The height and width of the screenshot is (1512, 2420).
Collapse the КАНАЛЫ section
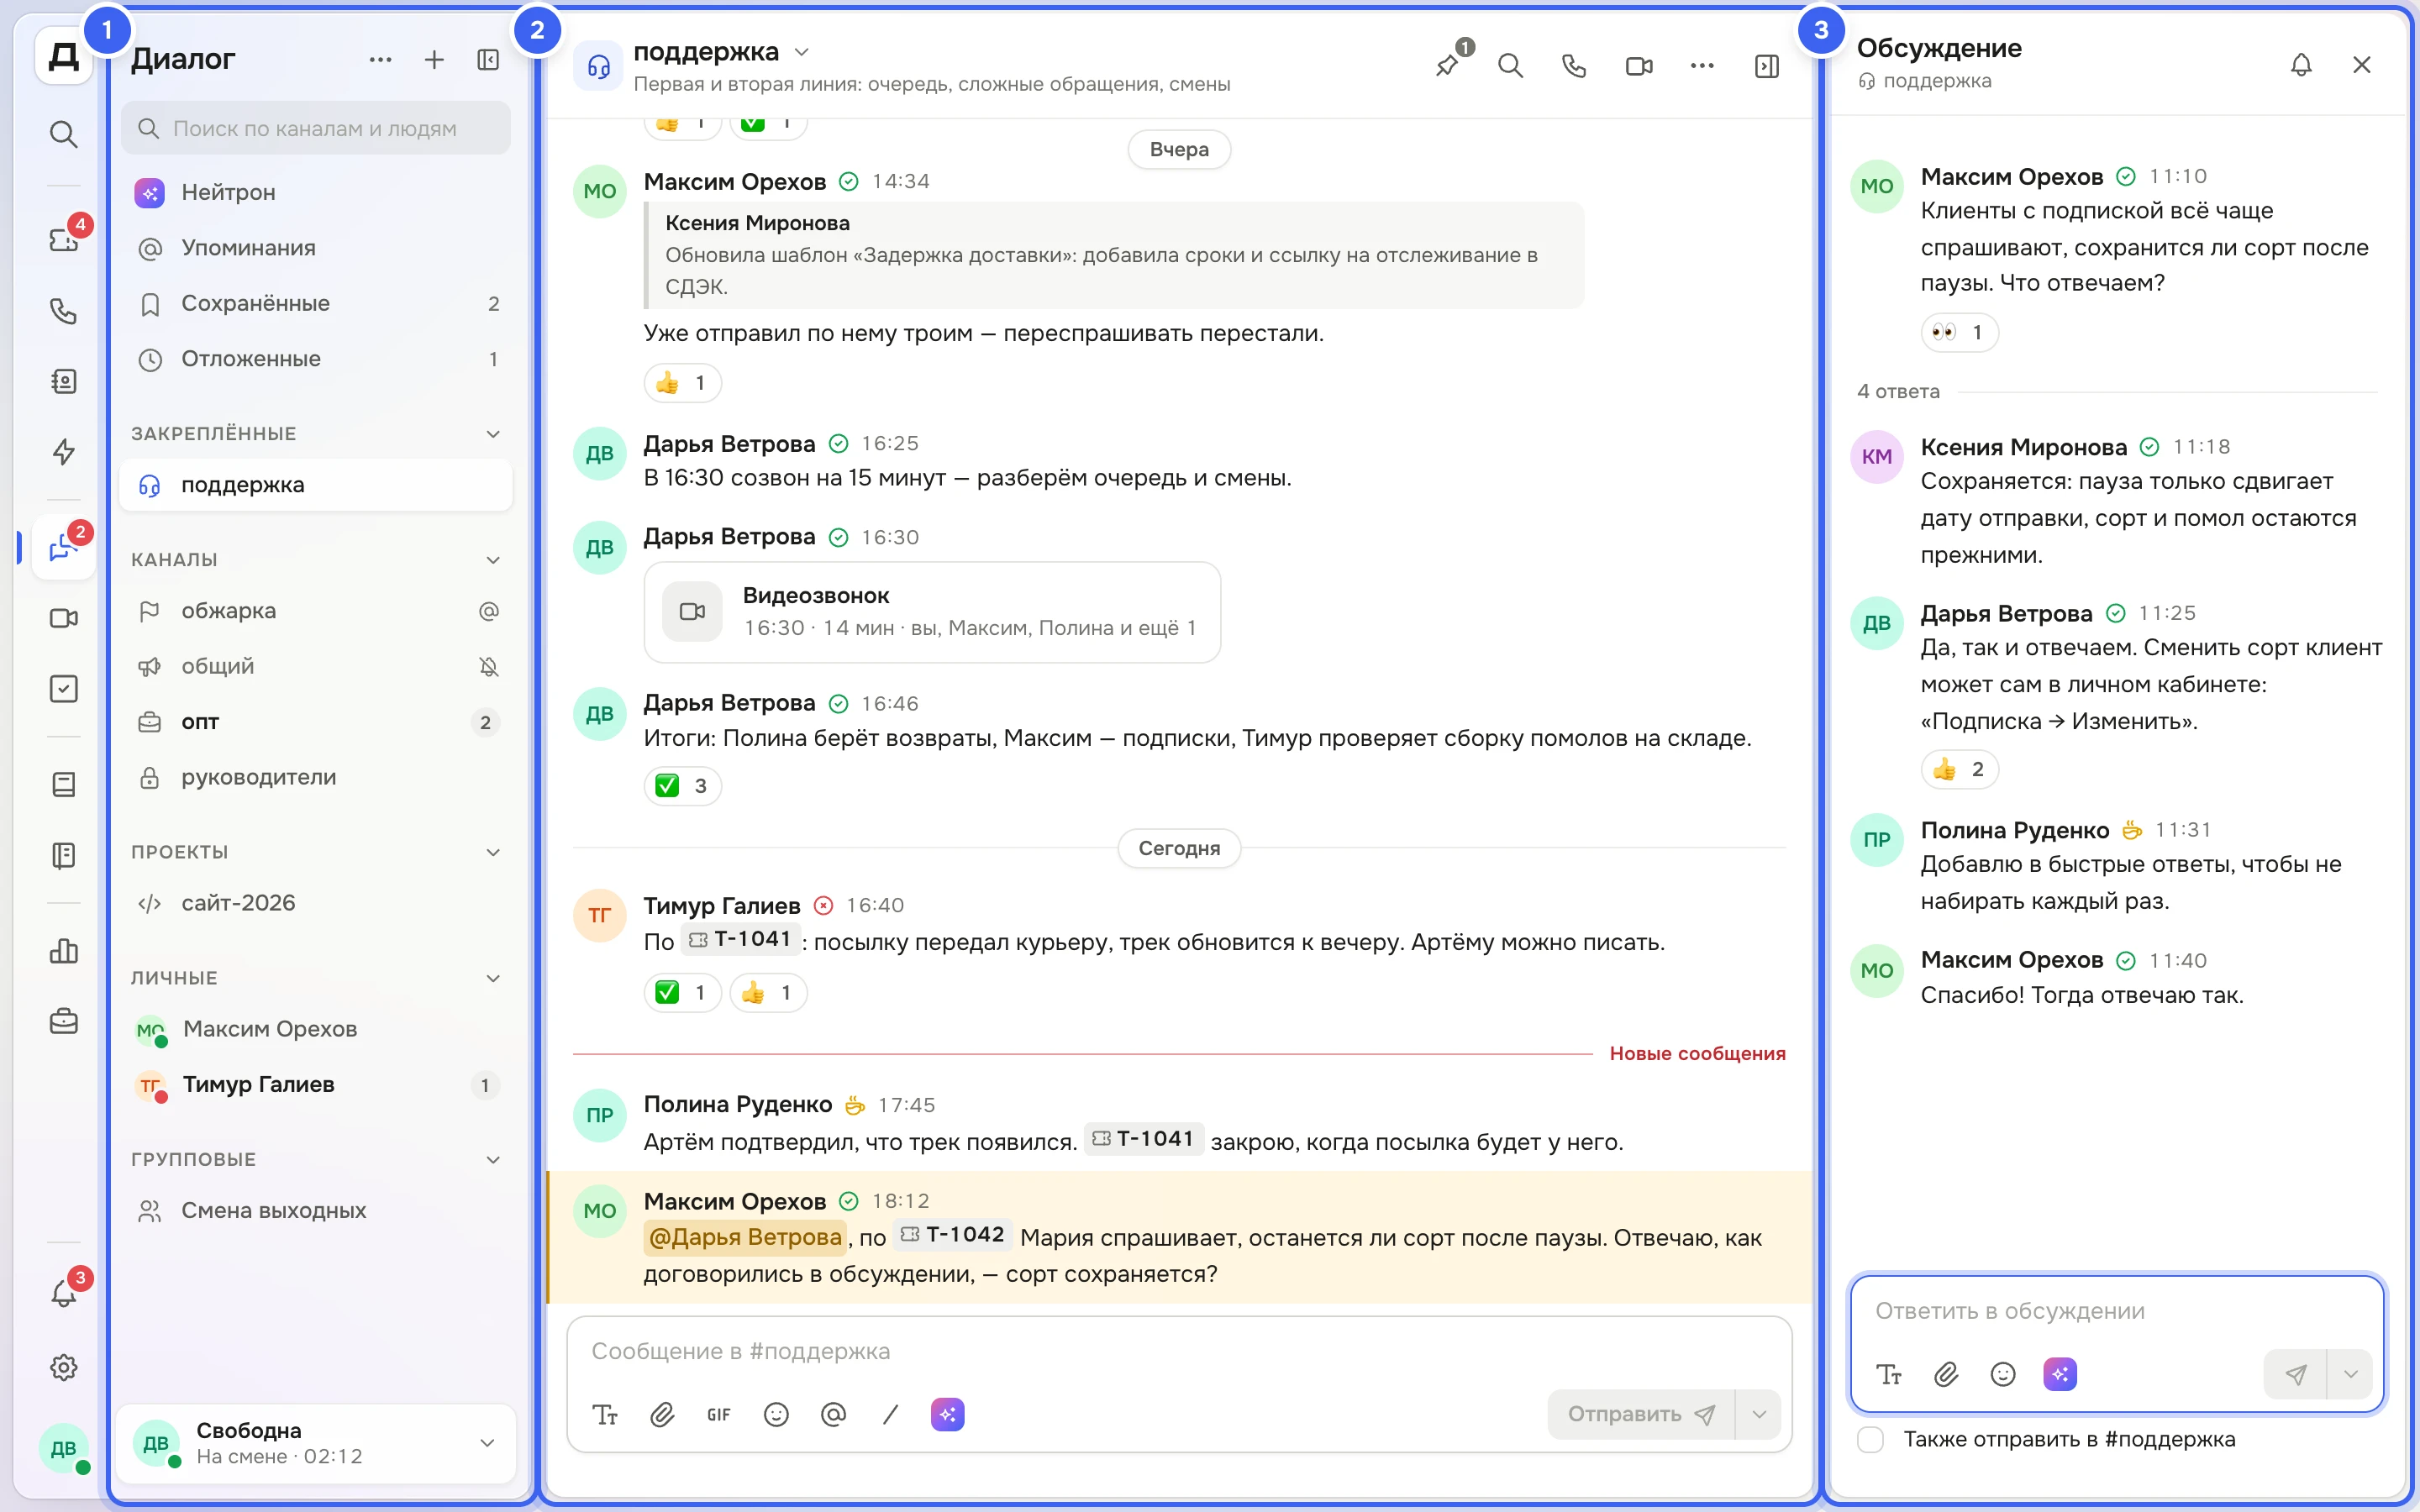[493, 559]
